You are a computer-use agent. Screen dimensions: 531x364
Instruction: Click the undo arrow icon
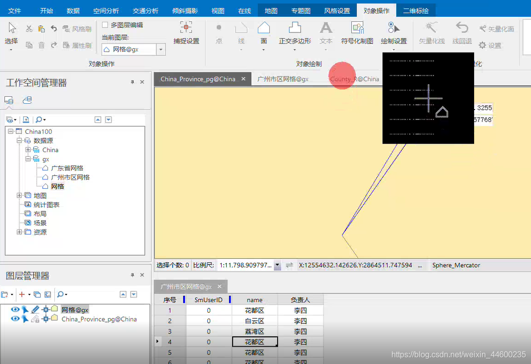[x=54, y=29]
